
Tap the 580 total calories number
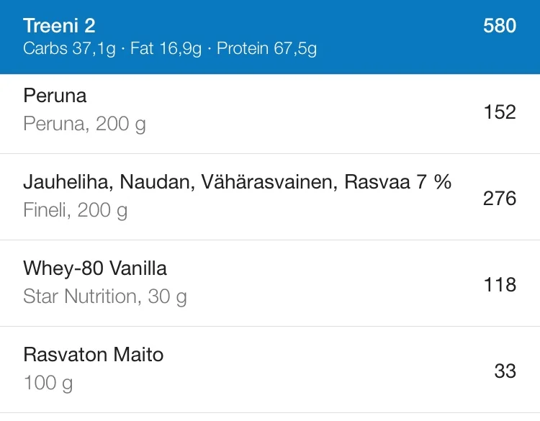pos(500,26)
